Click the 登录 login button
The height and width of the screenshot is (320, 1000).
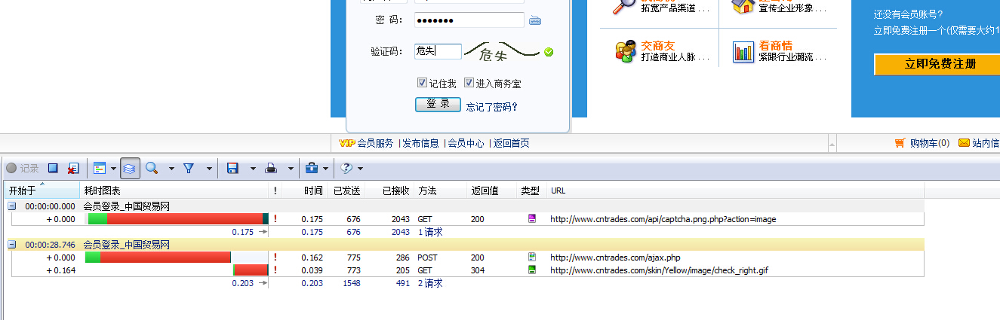[438, 105]
